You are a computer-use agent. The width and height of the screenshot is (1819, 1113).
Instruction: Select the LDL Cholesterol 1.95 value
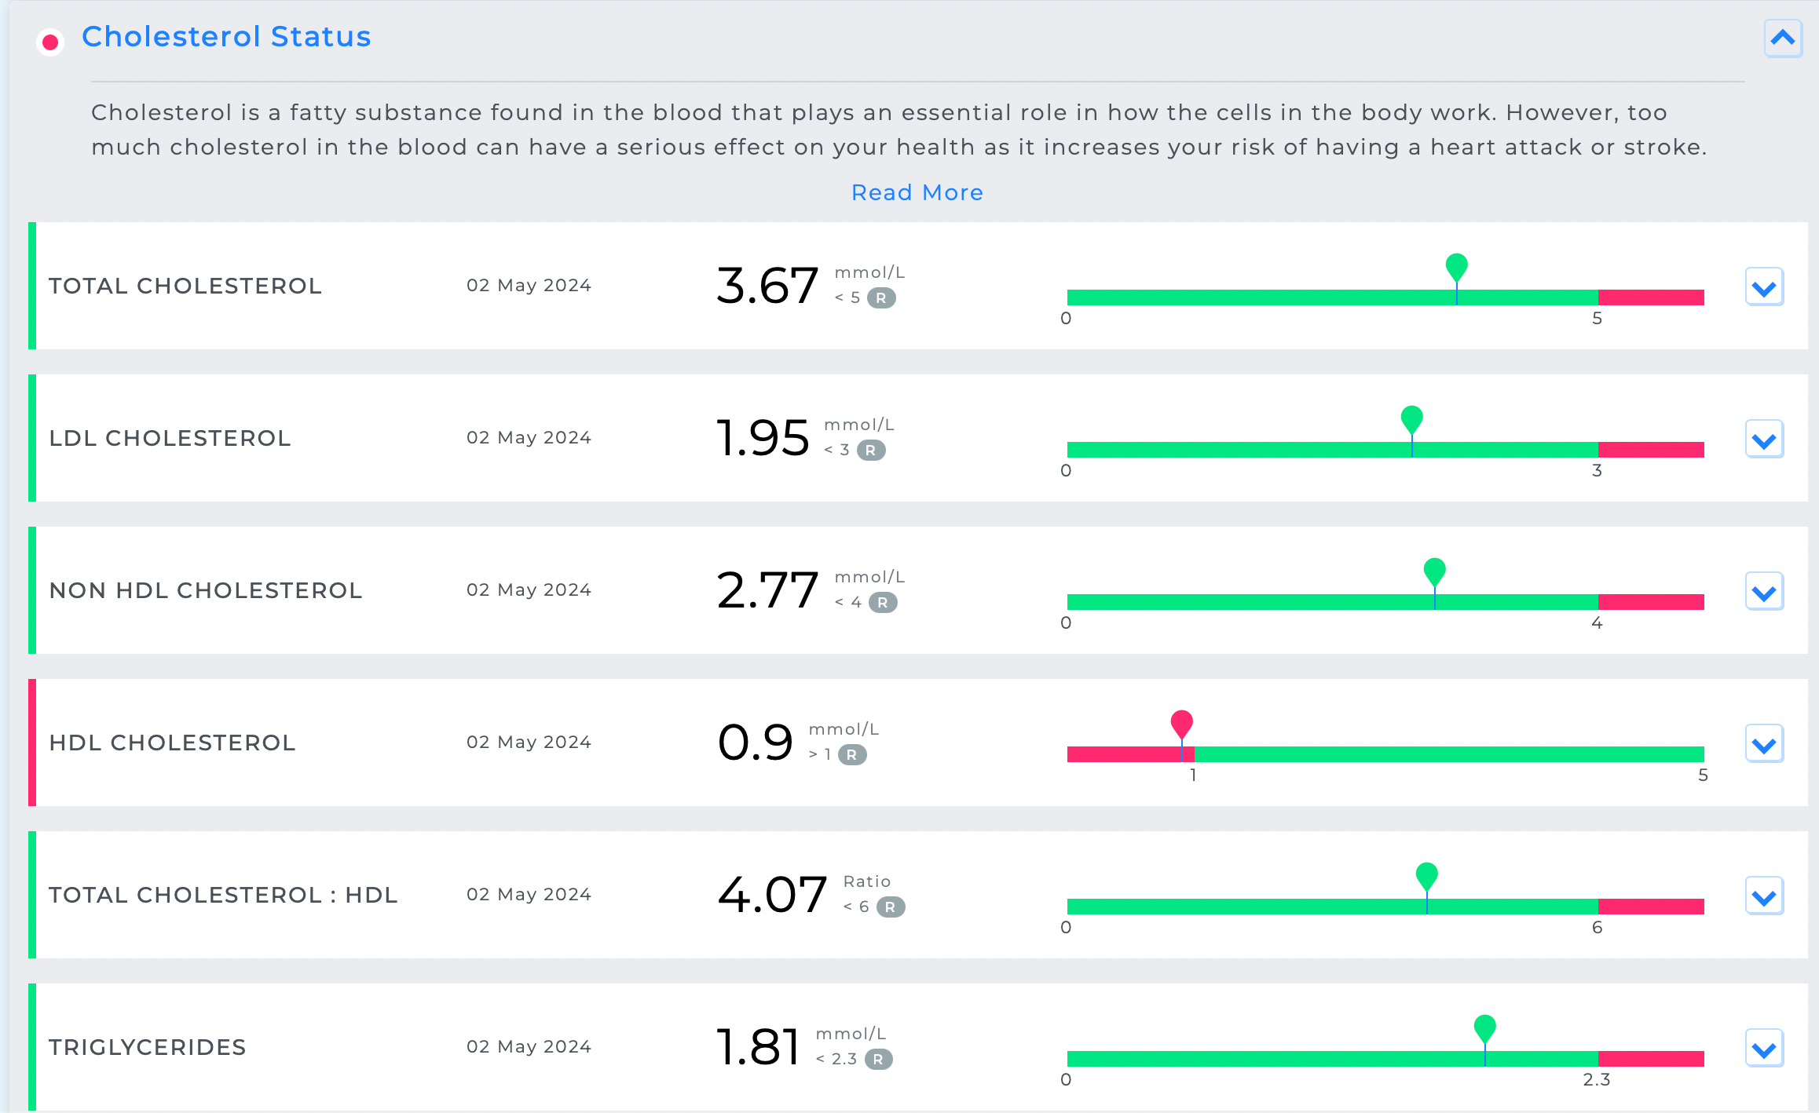(763, 438)
